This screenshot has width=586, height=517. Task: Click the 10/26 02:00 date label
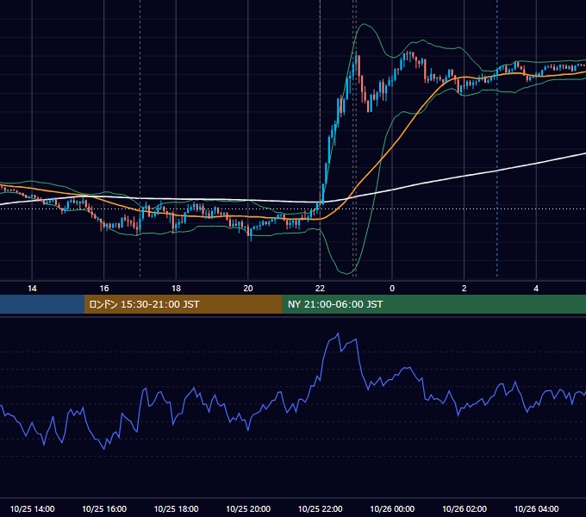(x=464, y=508)
